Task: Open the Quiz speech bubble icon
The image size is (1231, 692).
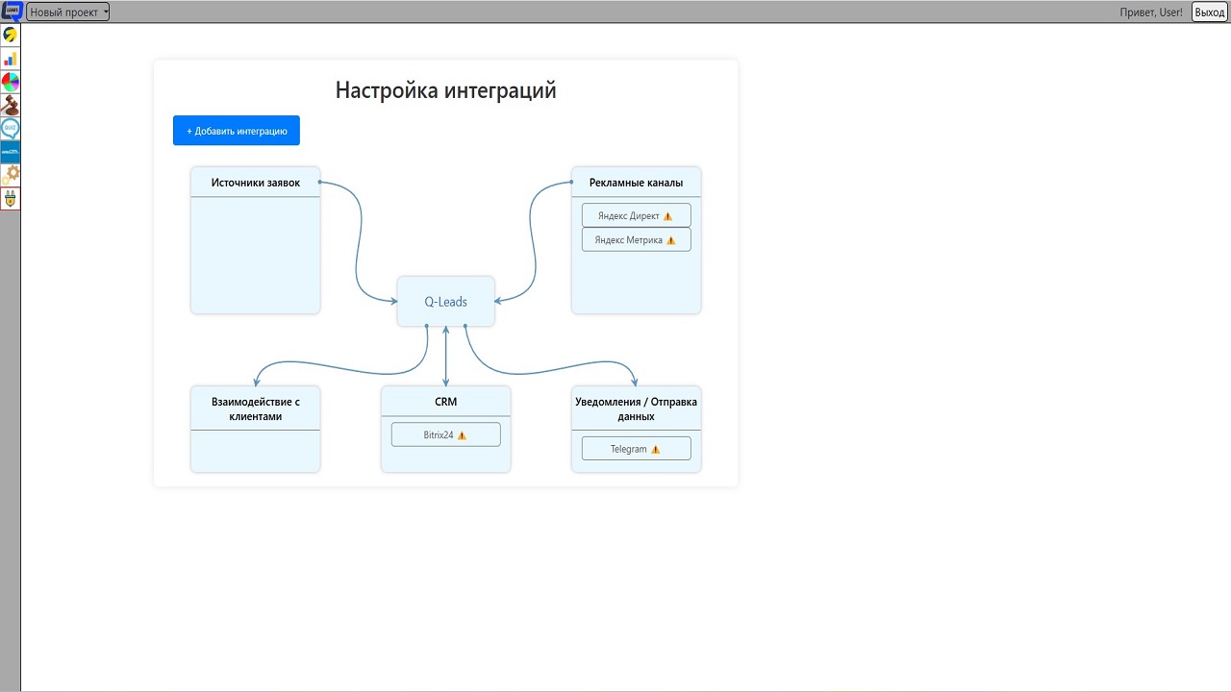Action: (x=11, y=128)
